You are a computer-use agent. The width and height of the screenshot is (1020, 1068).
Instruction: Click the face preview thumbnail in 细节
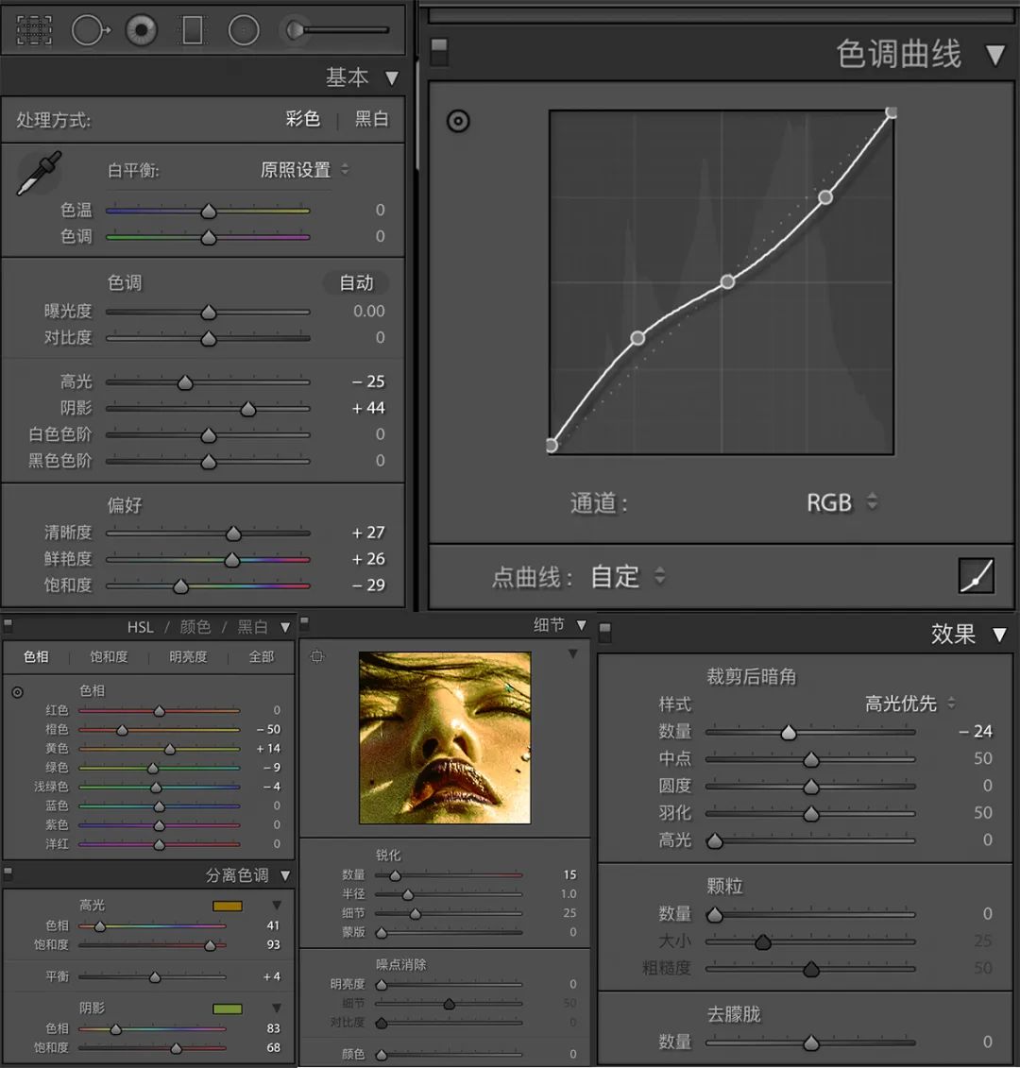[x=445, y=737]
